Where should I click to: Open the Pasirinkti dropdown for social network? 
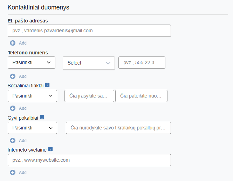pyautogui.click(x=32, y=96)
